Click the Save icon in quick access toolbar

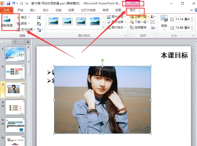coord(8,4)
